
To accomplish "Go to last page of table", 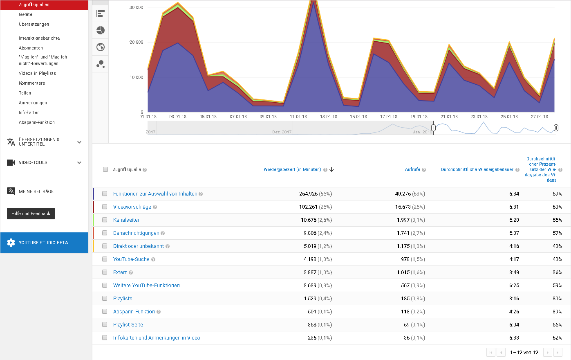I will pos(558,352).
